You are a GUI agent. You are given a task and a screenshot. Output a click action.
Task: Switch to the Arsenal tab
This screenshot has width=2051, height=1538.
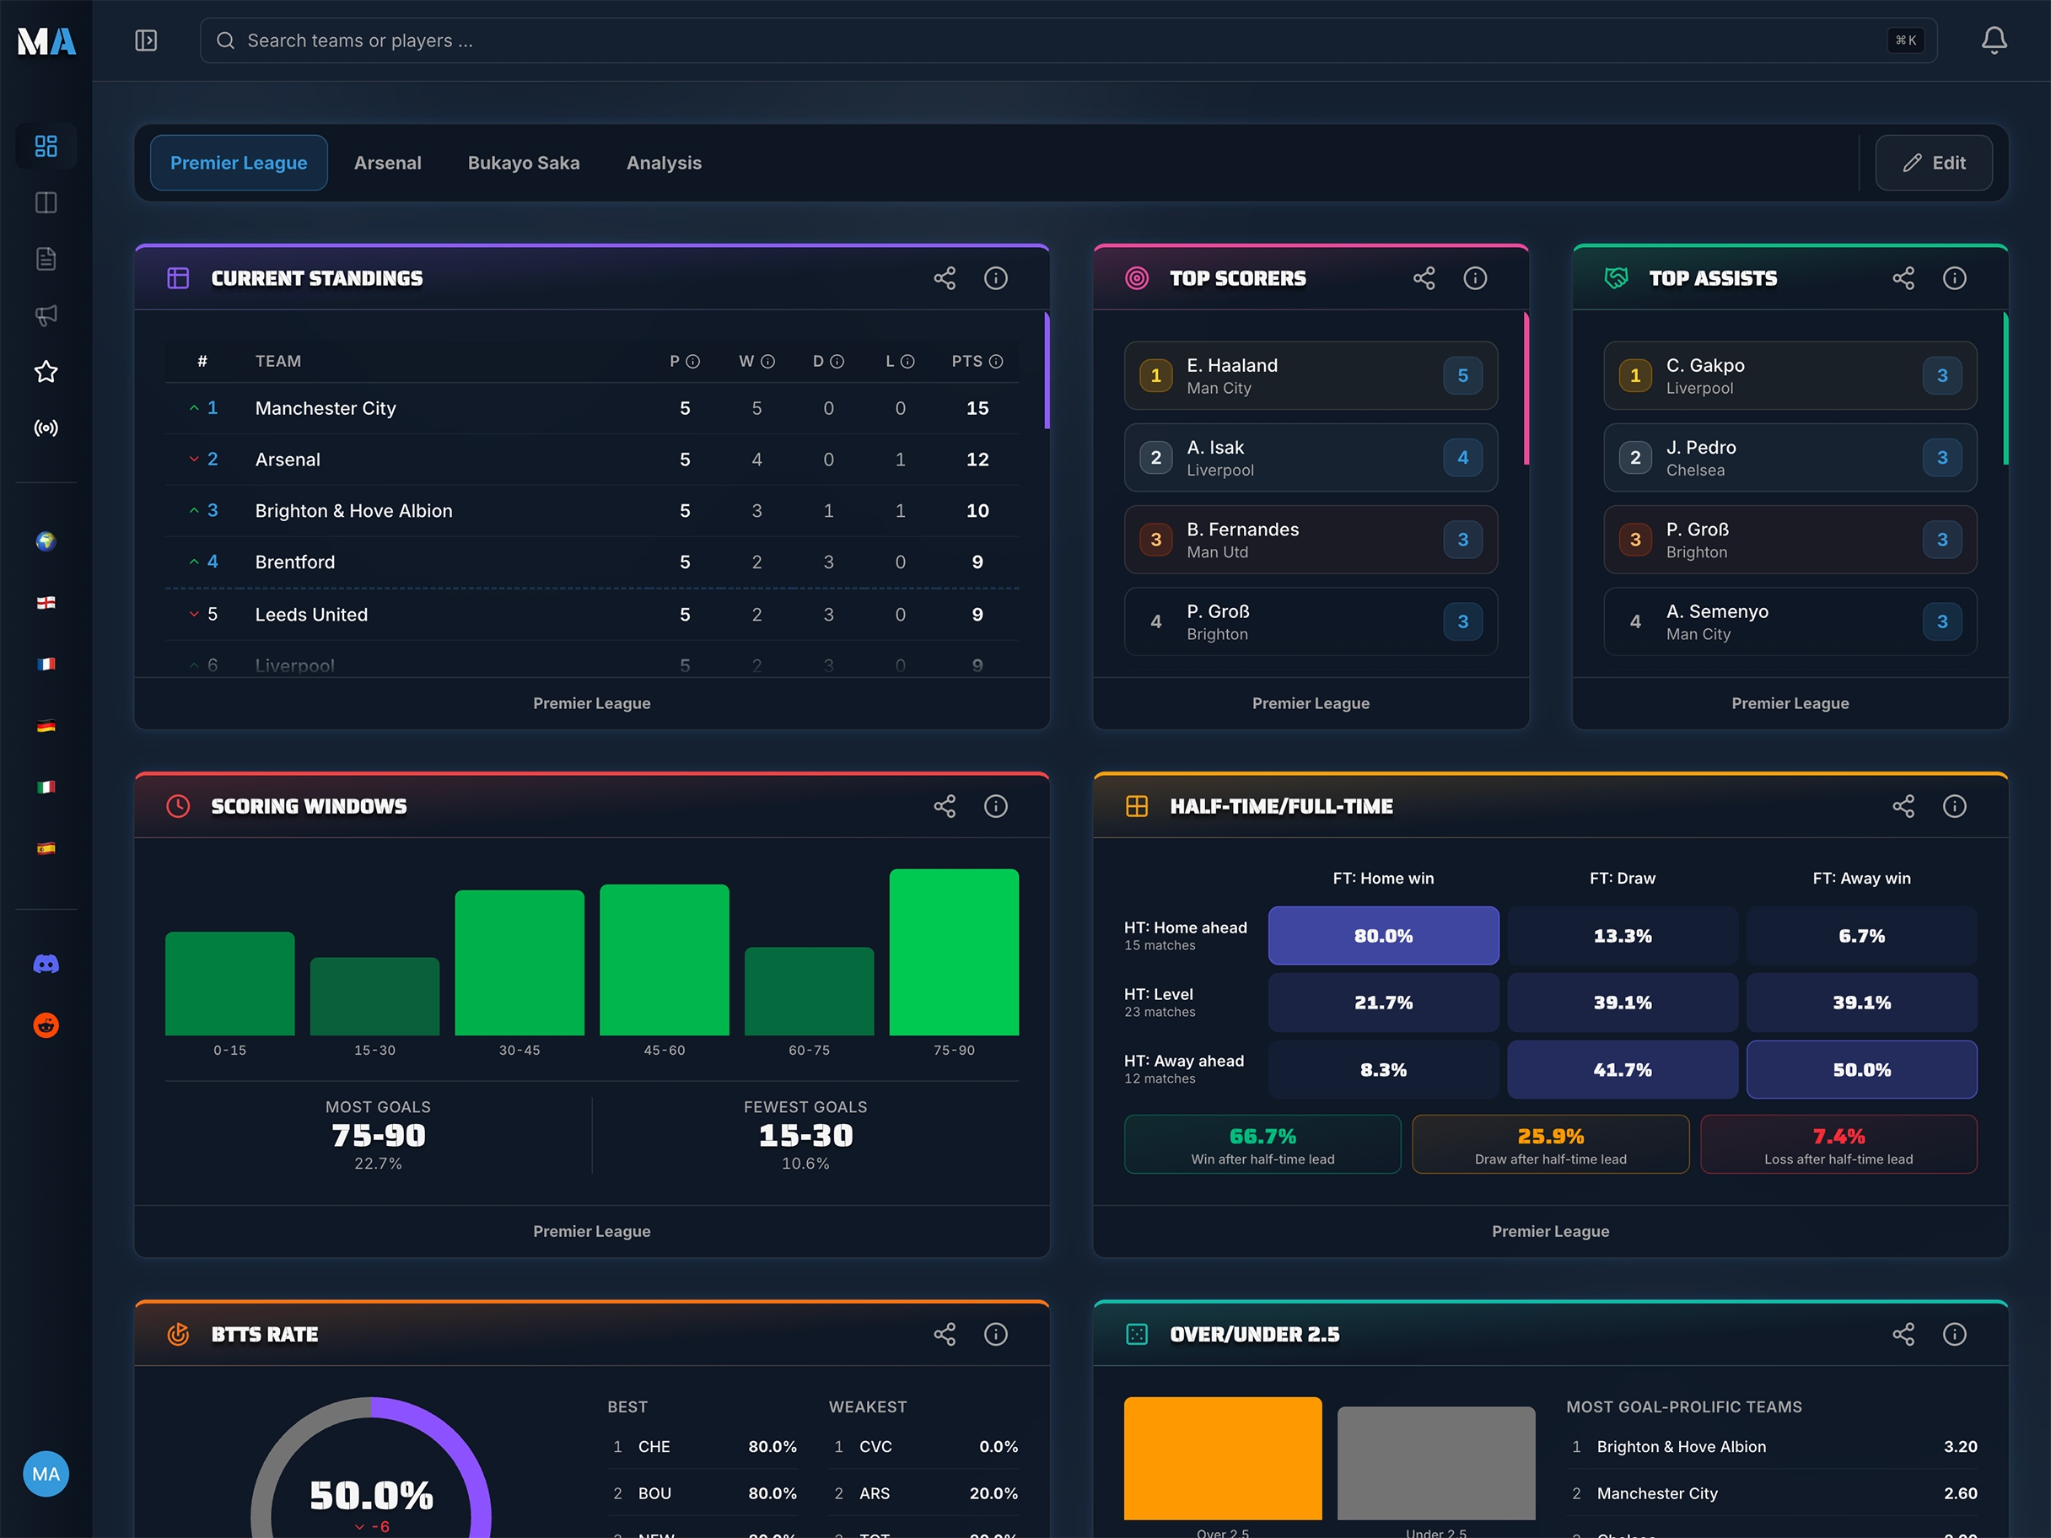pyautogui.click(x=388, y=164)
